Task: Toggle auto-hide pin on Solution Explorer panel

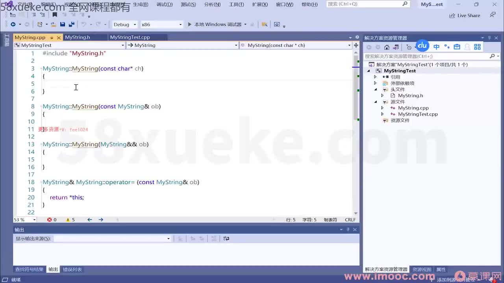Action: click(x=489, y=38)
